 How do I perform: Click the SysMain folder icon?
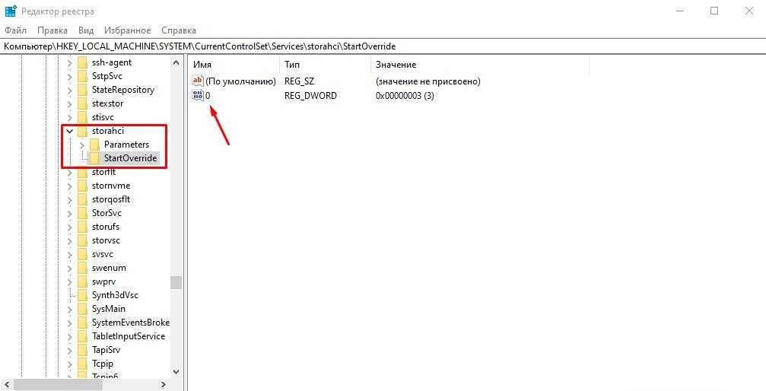(83, 309)
